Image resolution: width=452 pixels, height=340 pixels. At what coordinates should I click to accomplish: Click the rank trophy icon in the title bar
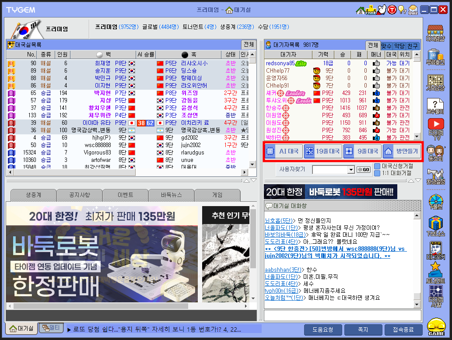click(x=371, y=10)
